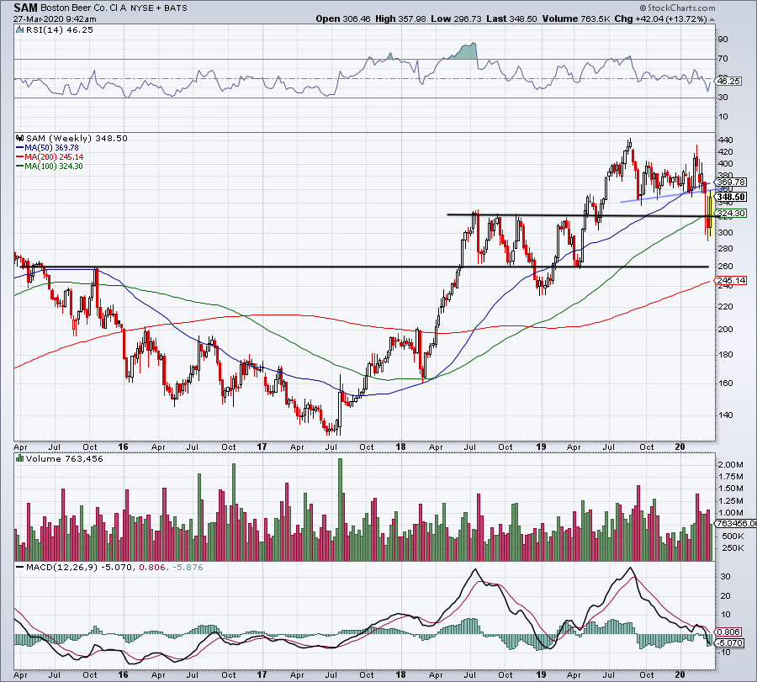757x682 pixels.
Task: Click the 90 level on the RSI axis
Action: click(x=723, y=39)
